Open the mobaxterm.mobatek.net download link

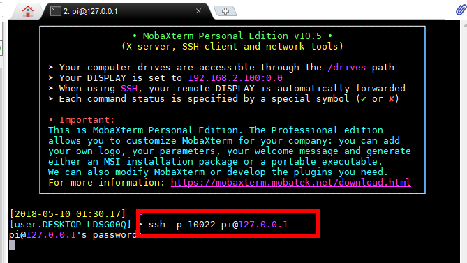290,182
